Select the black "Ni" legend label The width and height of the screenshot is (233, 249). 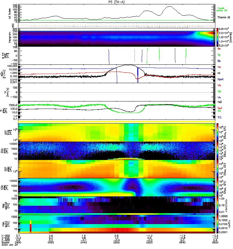tap(219, 73)
